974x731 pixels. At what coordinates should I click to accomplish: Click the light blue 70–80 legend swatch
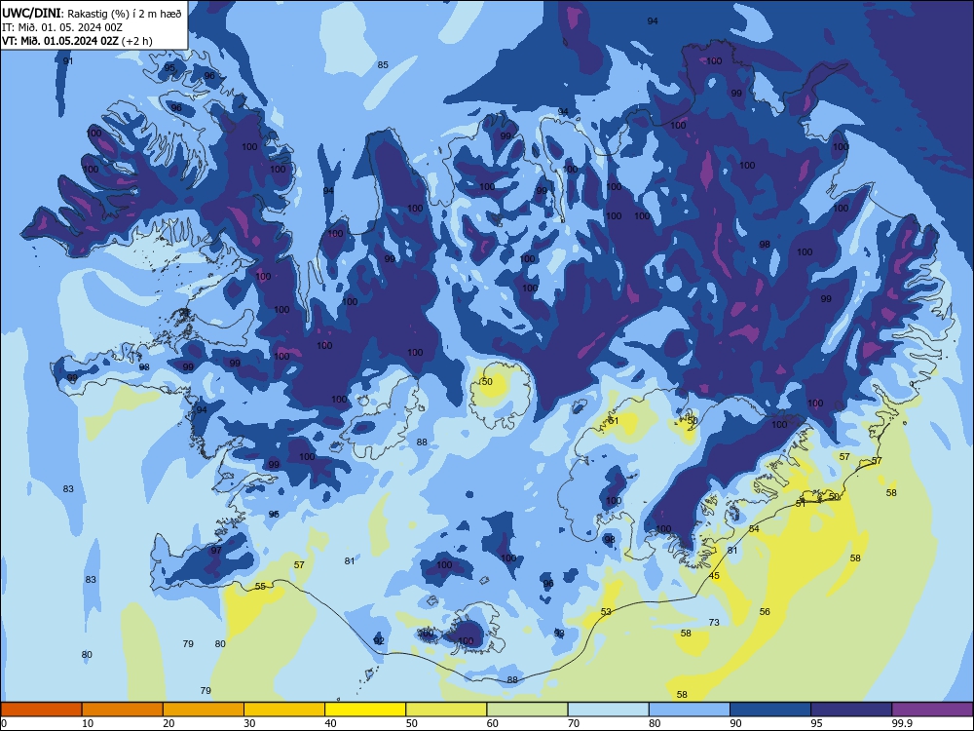[608, 710]
